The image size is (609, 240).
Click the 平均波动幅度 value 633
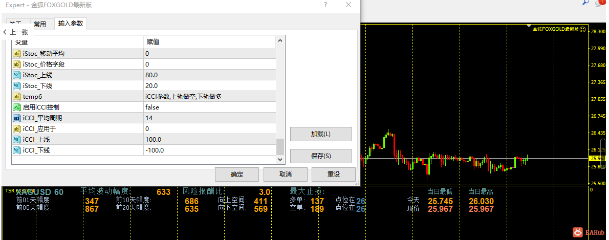click(x=164, y=192)
